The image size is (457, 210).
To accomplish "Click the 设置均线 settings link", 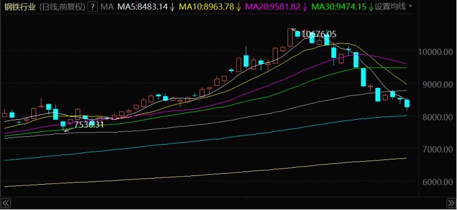I will [x=390, y=7].
